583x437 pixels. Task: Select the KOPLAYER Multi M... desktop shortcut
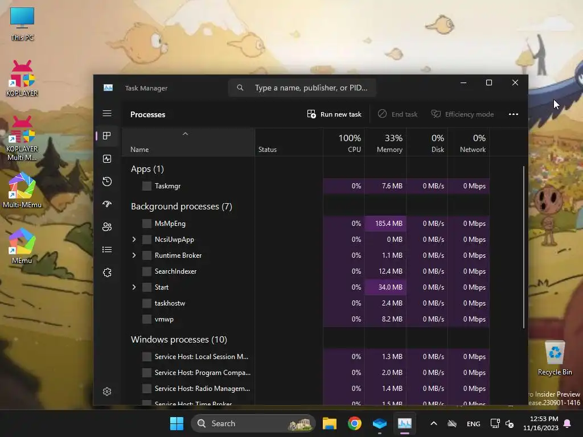pyautogui.click(x=22, y=138)
